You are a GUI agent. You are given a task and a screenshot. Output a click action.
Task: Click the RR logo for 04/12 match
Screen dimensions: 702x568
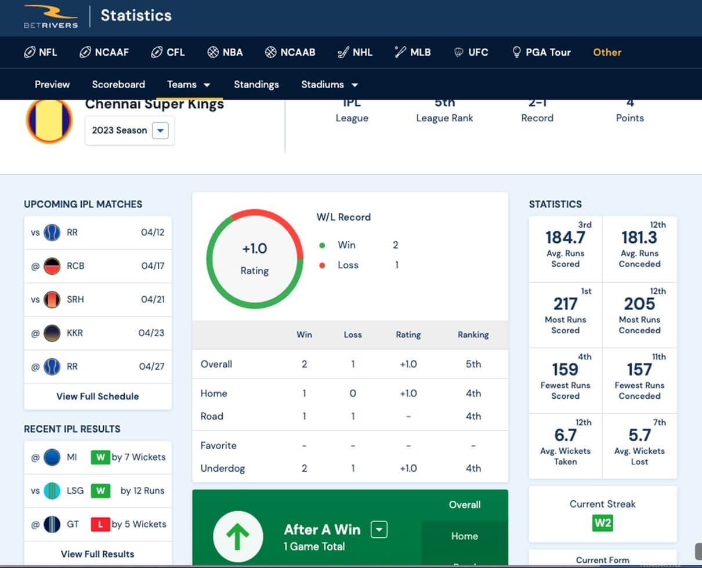[52, 232]
